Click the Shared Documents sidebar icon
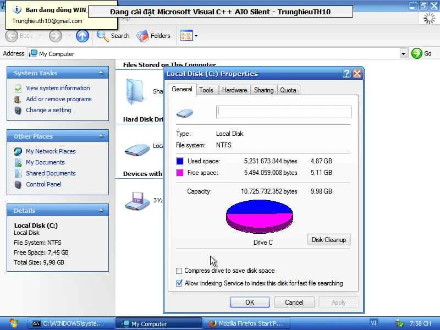 pos(18,173)
